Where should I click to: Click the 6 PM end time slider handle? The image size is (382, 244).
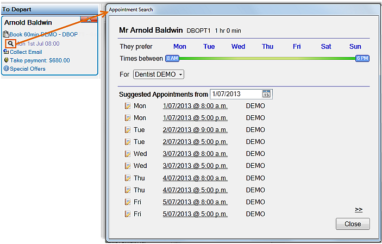click(362, 59)
